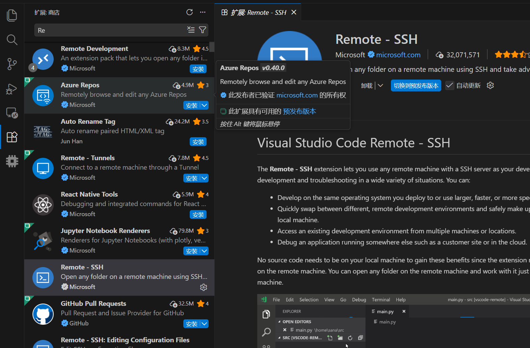
Task: Select the Remote Development extension title
Action: point(95,49)
